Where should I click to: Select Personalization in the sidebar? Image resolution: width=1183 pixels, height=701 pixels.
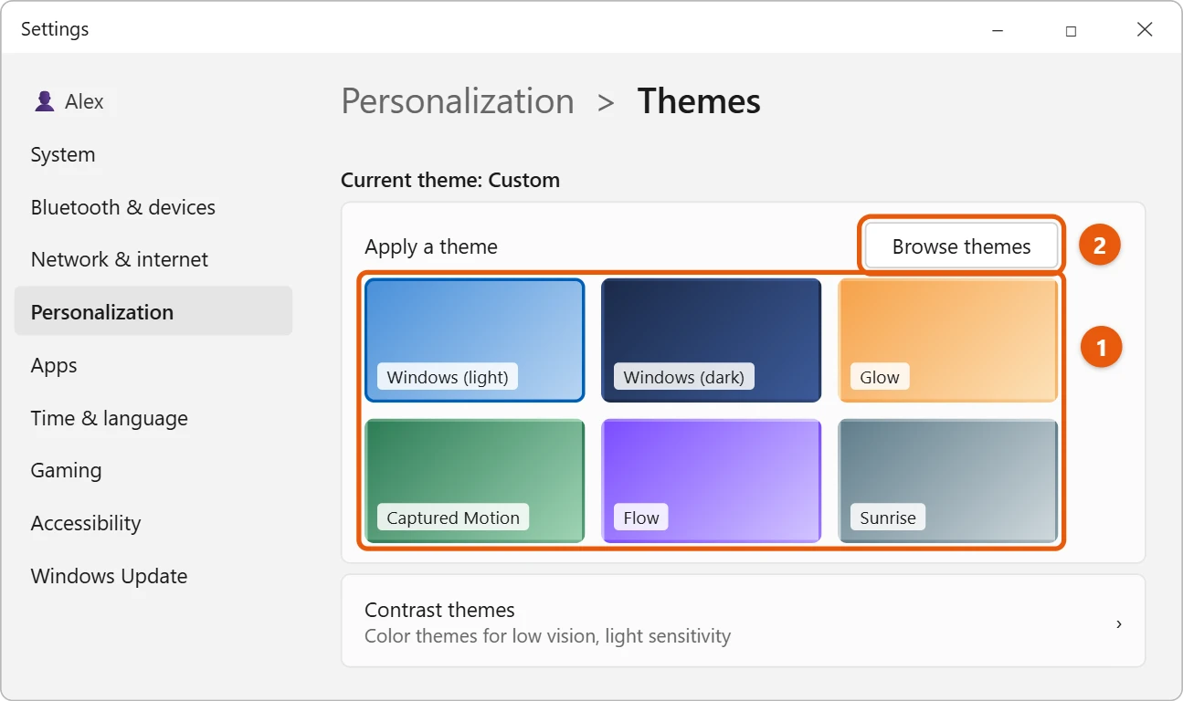coord(153,311)
